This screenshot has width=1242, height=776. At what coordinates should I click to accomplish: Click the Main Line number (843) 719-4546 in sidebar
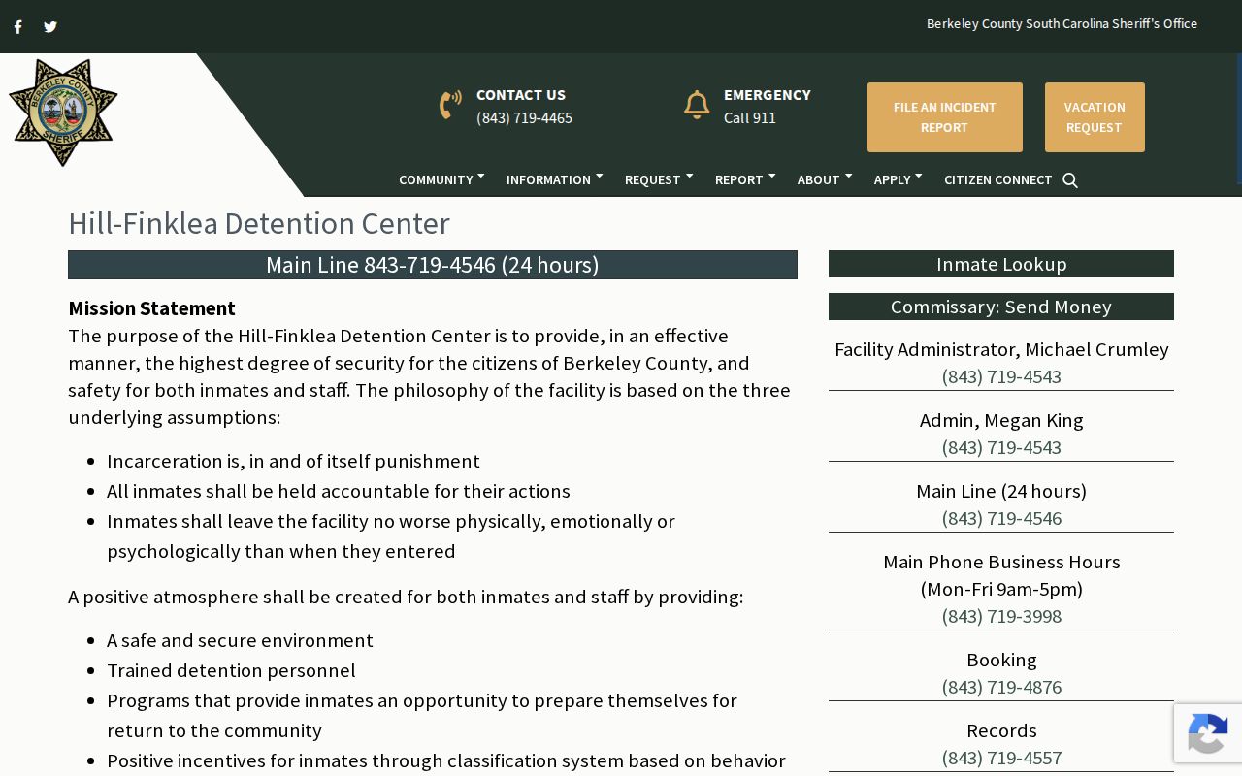pos(1001,518)
